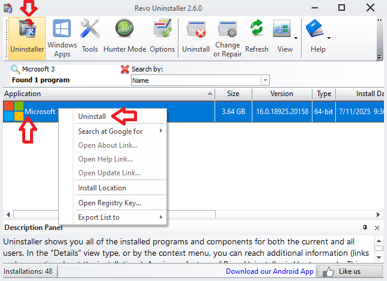Click the Change or Repair icon
The height and width of the screenshot is (281, 387).
227,37
